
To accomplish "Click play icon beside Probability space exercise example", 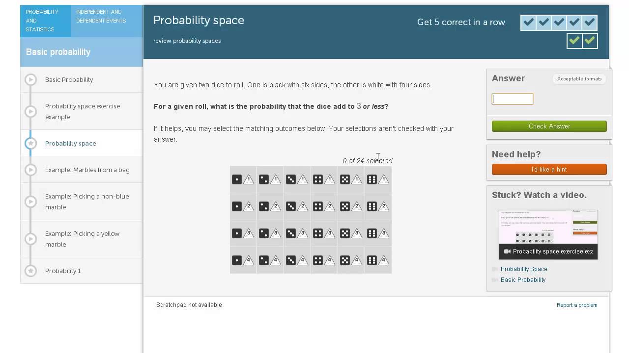I will coord(31,111).
